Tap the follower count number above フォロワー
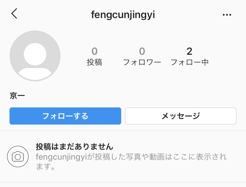This screenshot has width=246, height=187. (x=142, y=51)
